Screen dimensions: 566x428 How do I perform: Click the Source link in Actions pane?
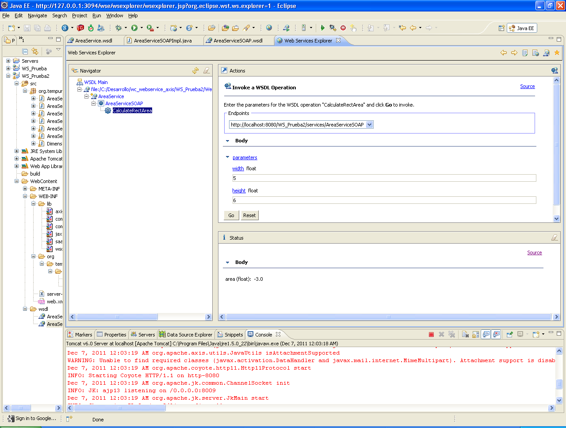click(x=527, y=86)
